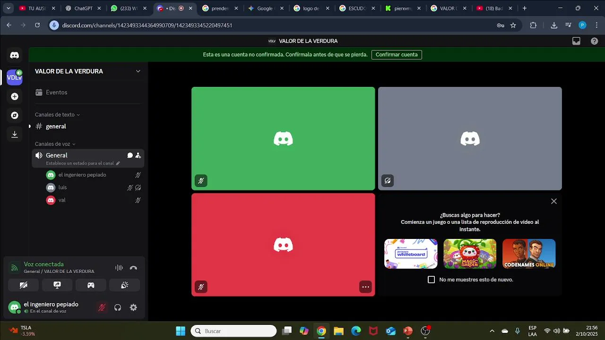Open the soundboard button
Screen dimensions: 605x340
coord(124,285)
